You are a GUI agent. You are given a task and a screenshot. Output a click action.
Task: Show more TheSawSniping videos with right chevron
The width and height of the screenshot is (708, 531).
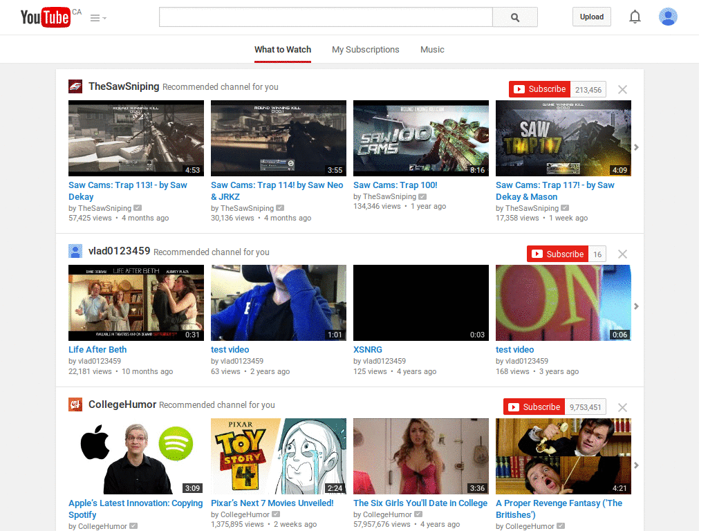pyautogui.click(x=636, y=147)
